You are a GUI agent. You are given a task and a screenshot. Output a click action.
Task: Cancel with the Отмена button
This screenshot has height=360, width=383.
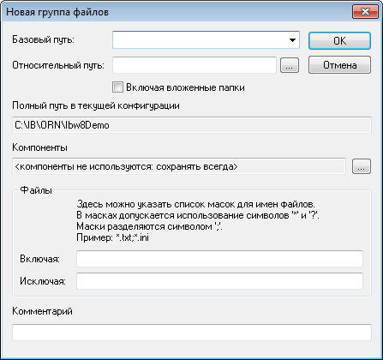[x=339, y=65]
